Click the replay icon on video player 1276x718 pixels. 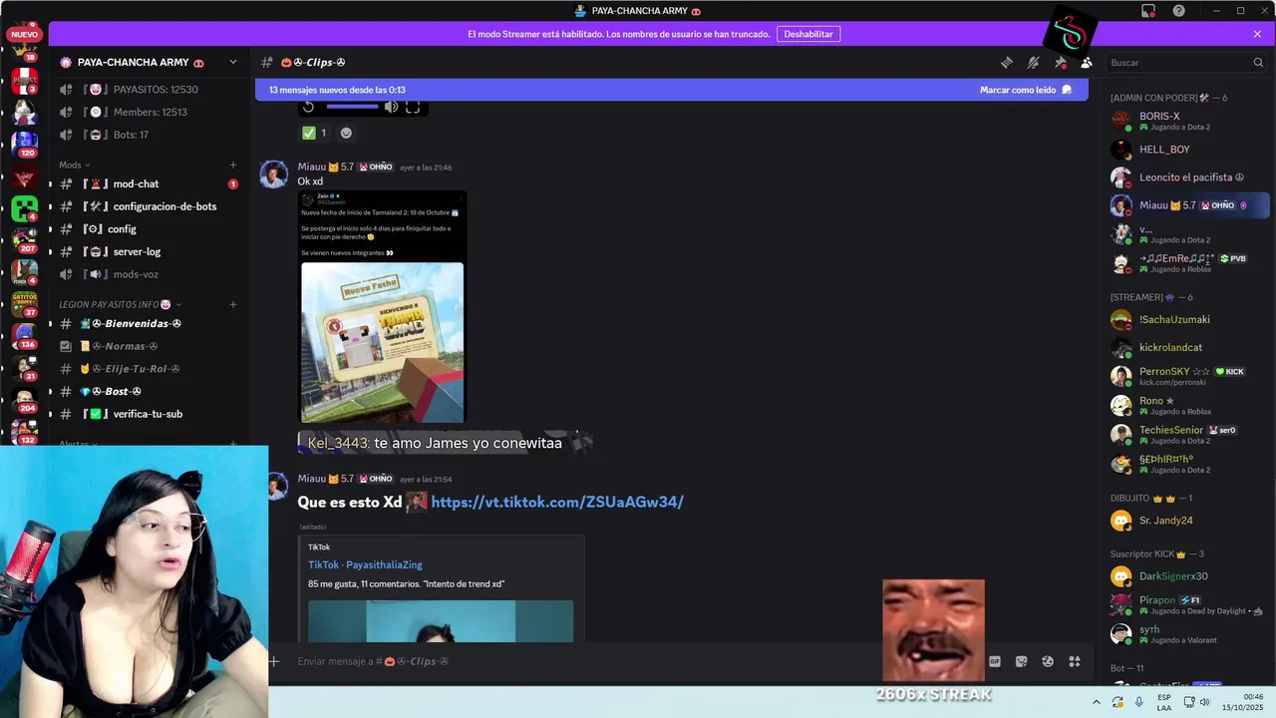tap(308, 107)
